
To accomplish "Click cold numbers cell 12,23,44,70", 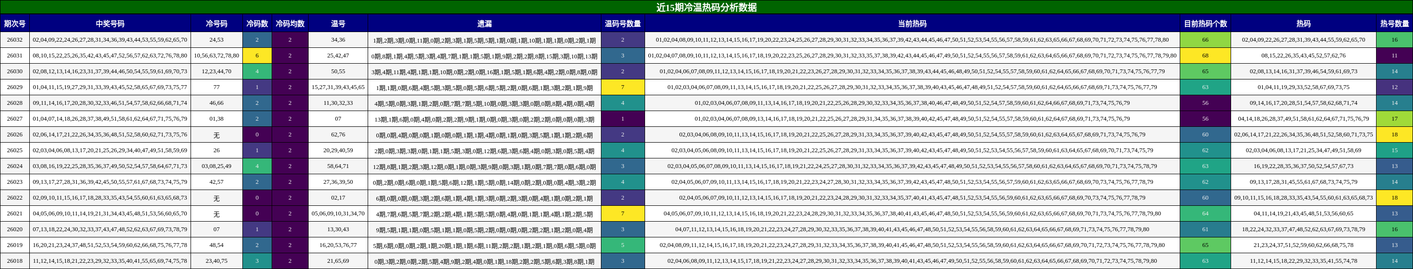I will (x=216, y=71).
